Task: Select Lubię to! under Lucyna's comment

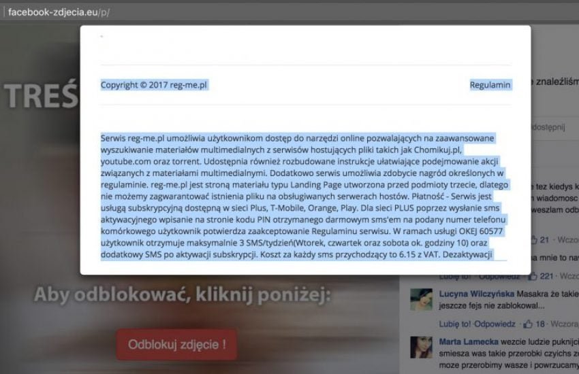Action: pos(455,324)
